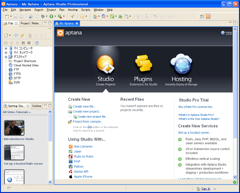
Task: Open the External Tools dropdown arrow
Action: [x=64, y=16]
